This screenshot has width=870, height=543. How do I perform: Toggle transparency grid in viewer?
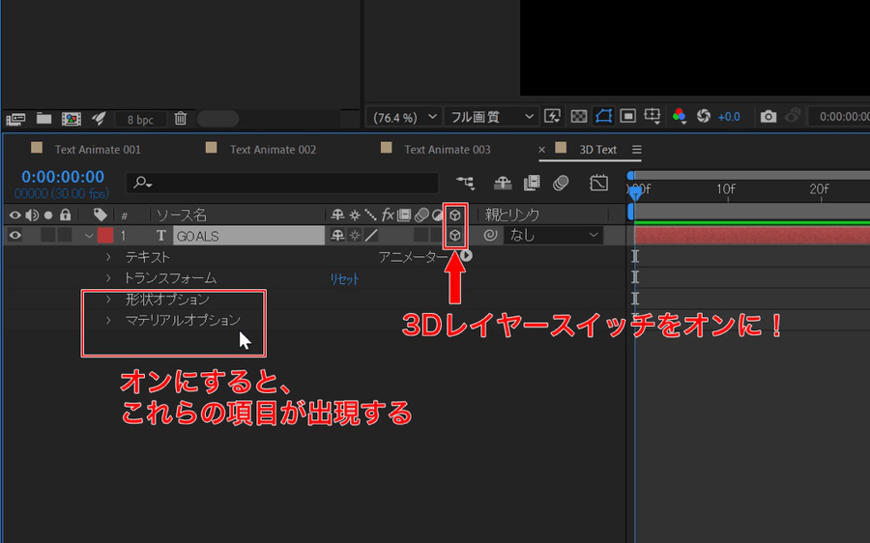[x=579, y=117]
